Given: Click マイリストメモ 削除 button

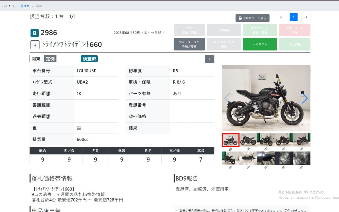Looking at the screenshot, I should [x=224, y=44].
